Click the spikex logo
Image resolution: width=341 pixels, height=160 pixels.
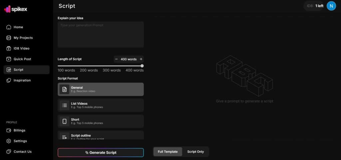pyautogui.click(x=16, y=9)
